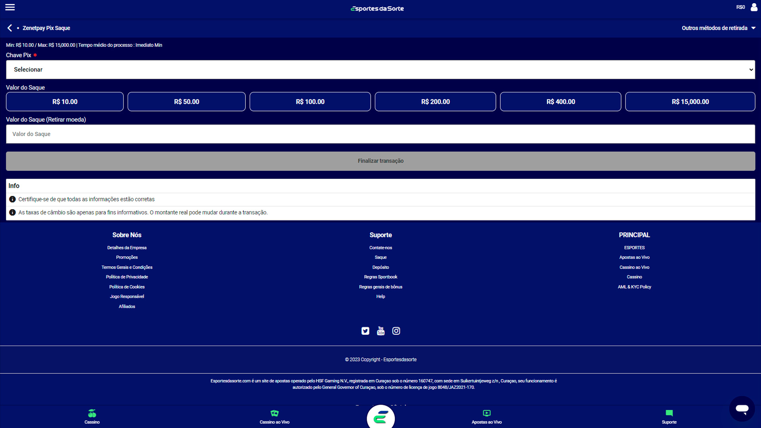The width and height of the screenshot is (761, 428).
Task: Open the live chat bubble widget
Action: click(x=742, y=409)
